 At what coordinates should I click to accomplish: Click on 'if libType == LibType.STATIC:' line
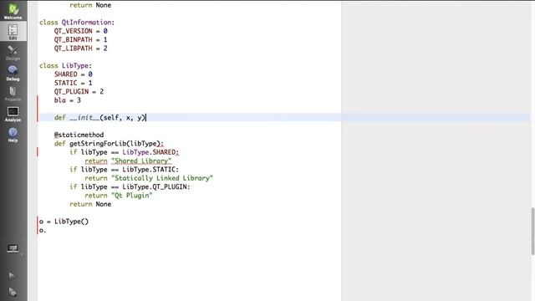coord(125,170)
